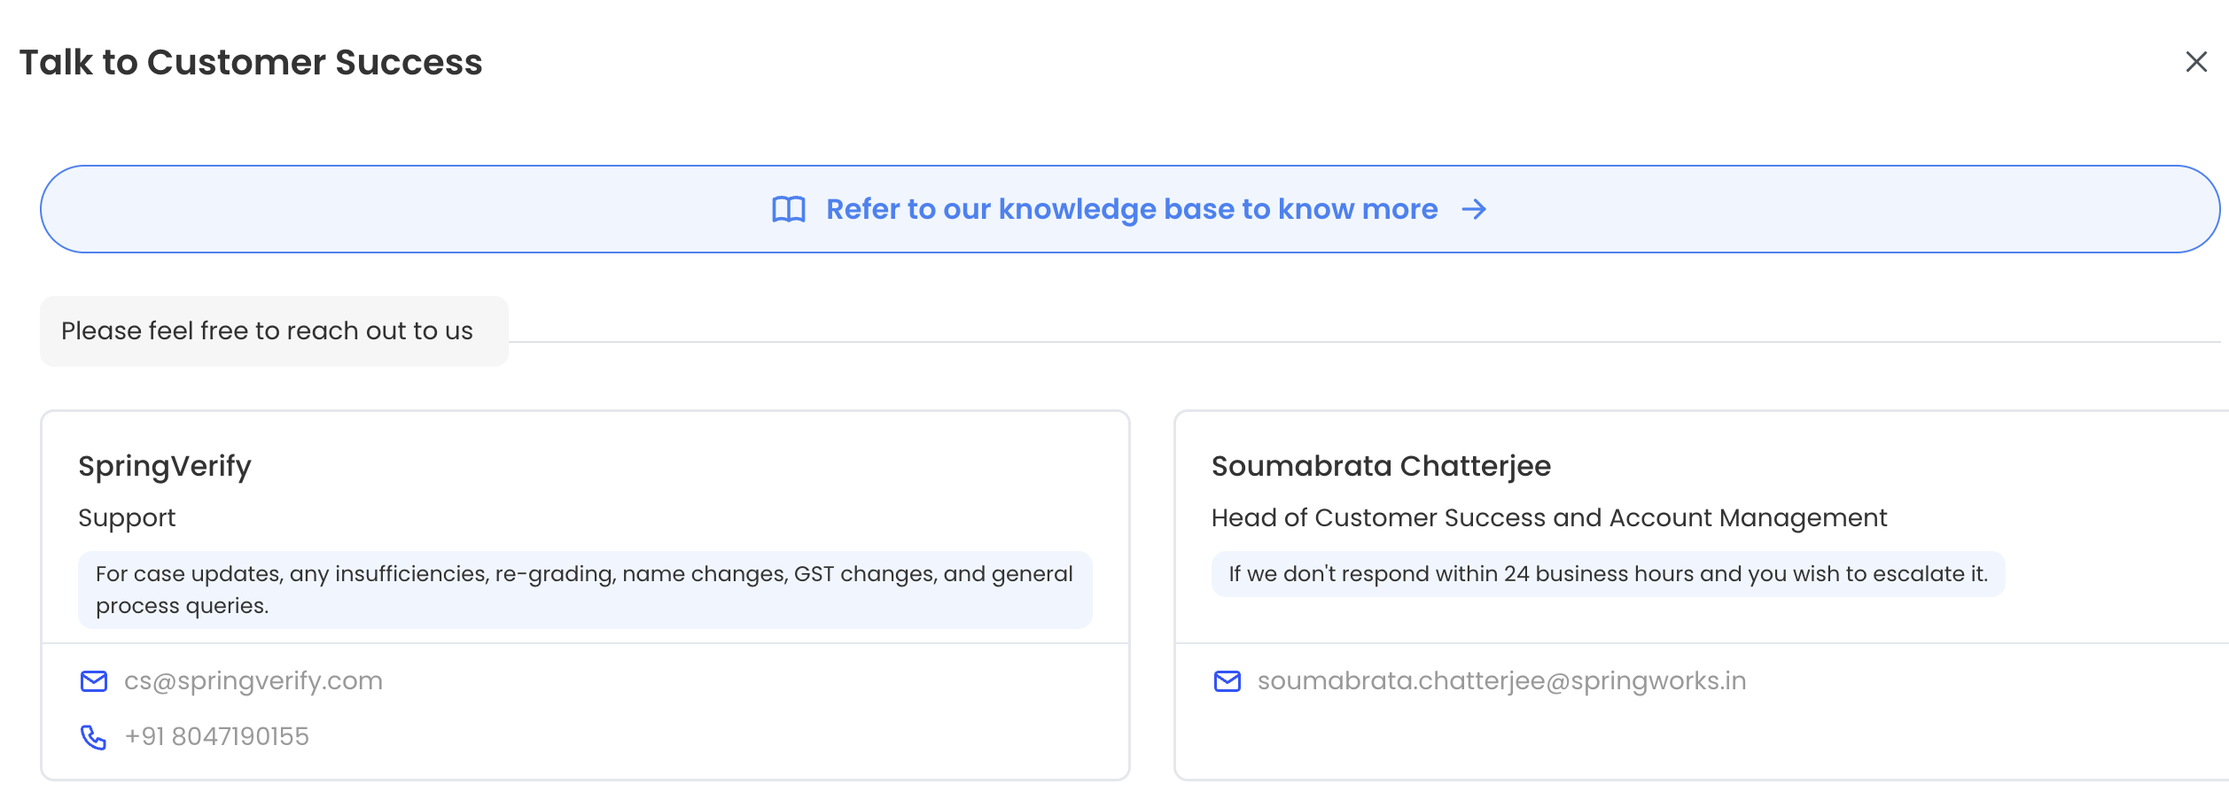Click 'Refer to our knowledge base' text
Screen dimensions: 2229x800
point(1132,209)
